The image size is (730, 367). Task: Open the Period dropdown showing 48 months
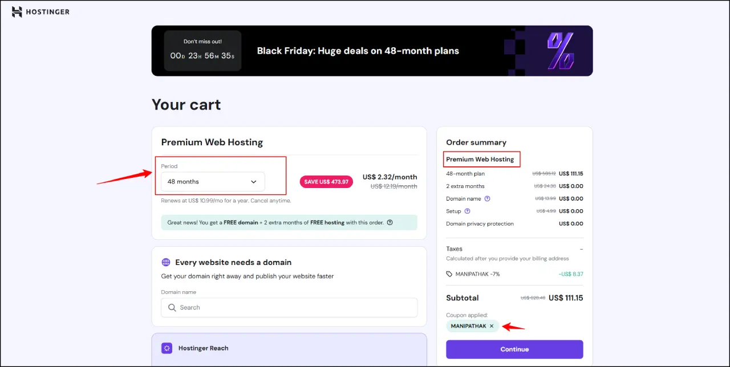click(212, 181)
